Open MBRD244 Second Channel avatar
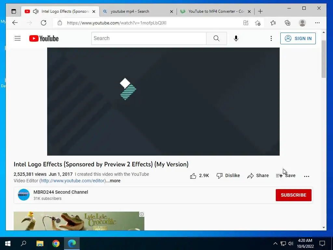 click(x=24, y=195)
